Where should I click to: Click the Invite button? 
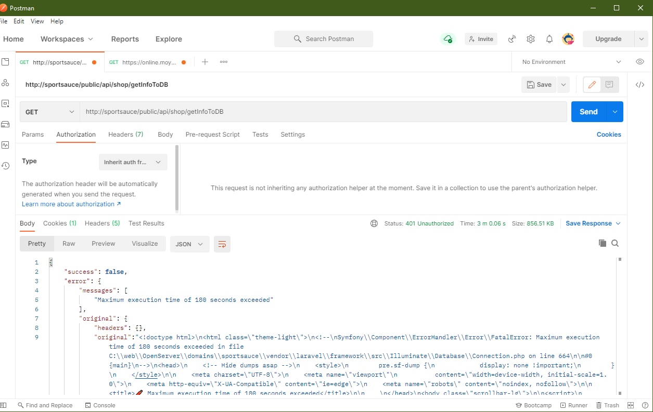point(481,39)
